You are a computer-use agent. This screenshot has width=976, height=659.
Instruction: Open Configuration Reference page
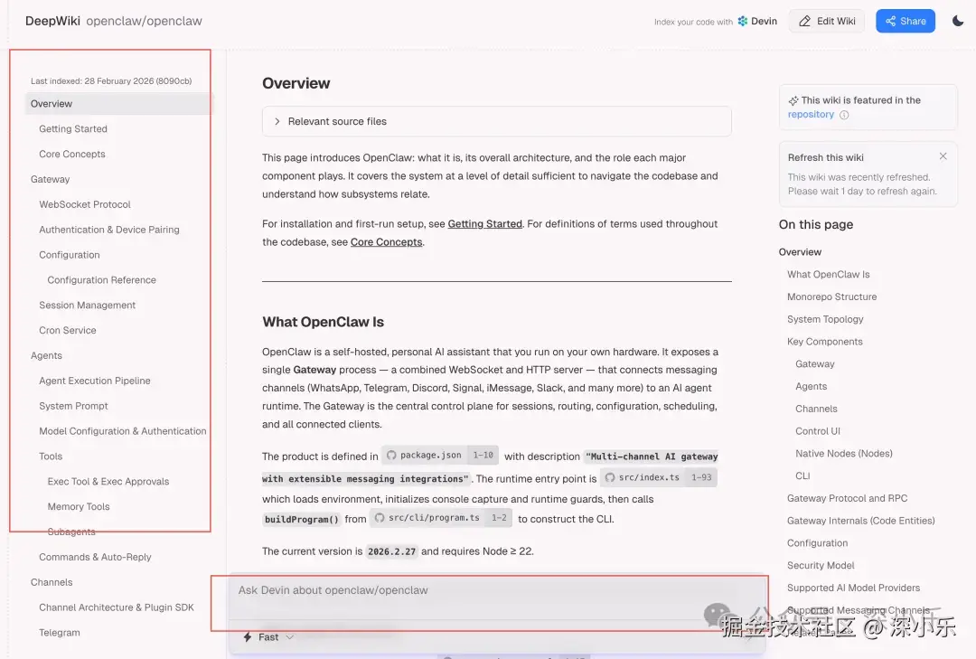pyautogui.click(x=101, y=280)
